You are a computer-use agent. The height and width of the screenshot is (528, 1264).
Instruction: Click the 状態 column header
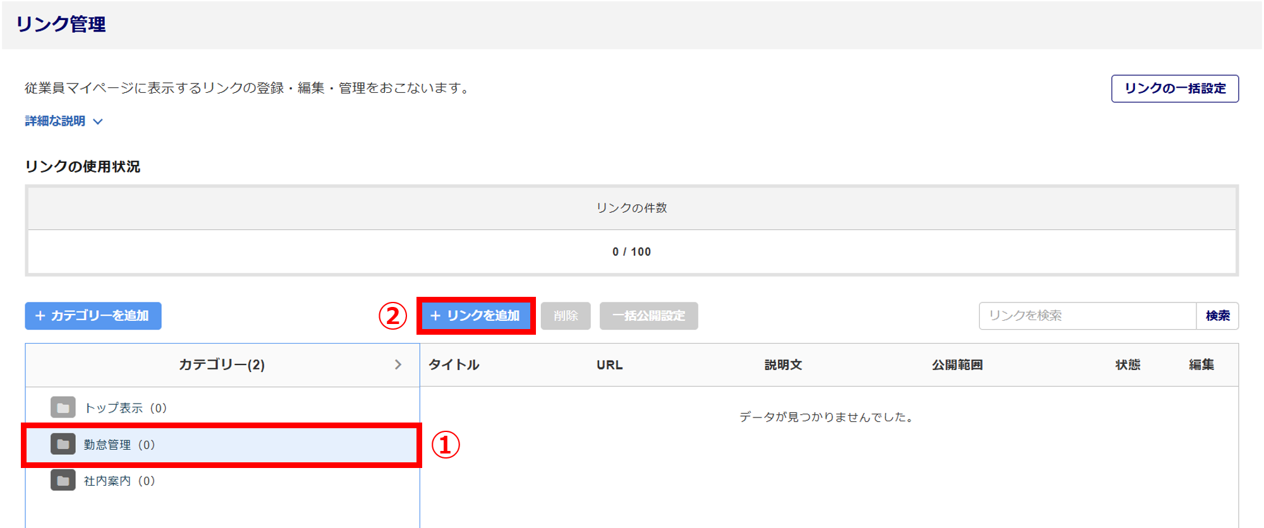point(1127,364)
